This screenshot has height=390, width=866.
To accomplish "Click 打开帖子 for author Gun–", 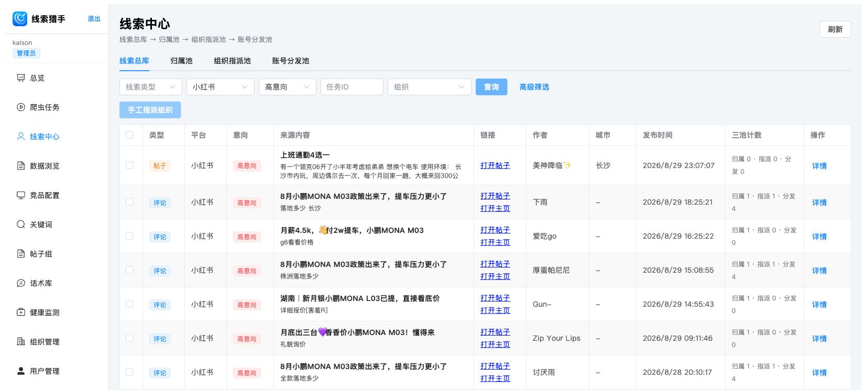I will click(x=495, y=298).
